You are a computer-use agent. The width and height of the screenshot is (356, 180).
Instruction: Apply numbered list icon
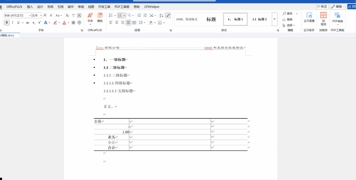(x=120, y=15)
